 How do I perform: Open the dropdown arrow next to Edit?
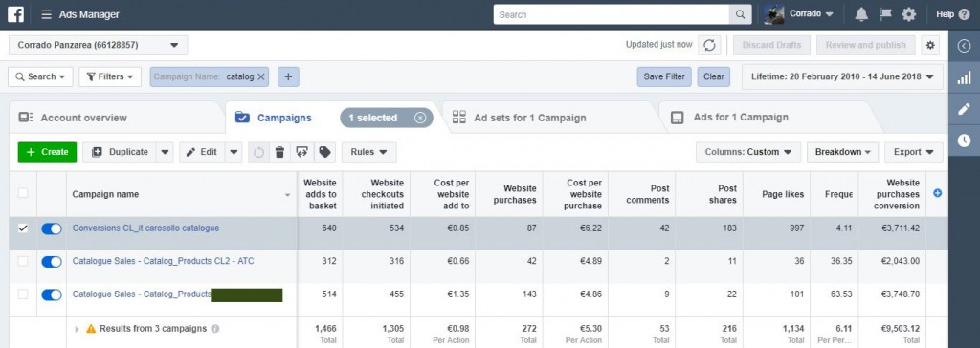pos(234,152)
